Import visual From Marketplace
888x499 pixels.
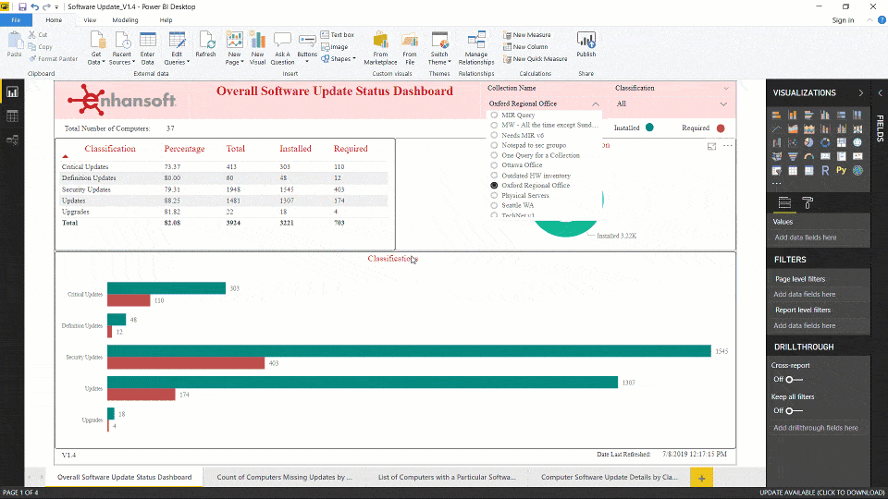[380, 48]
